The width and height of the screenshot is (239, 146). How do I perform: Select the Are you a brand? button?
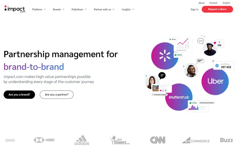coord(19,95)
